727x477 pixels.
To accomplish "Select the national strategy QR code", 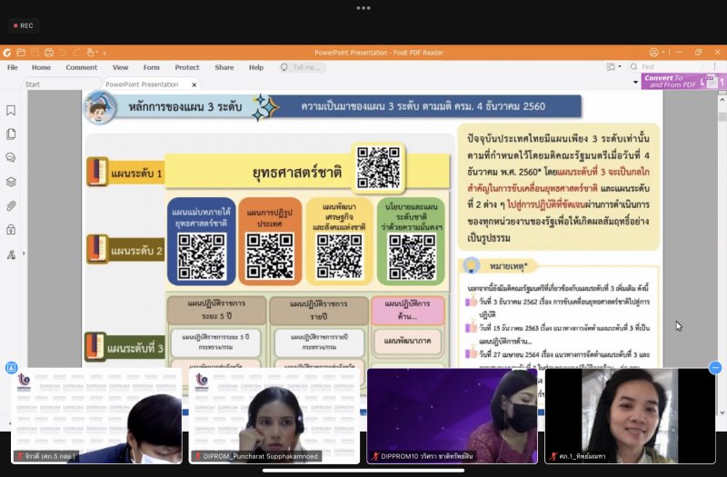I will point(378,167).
